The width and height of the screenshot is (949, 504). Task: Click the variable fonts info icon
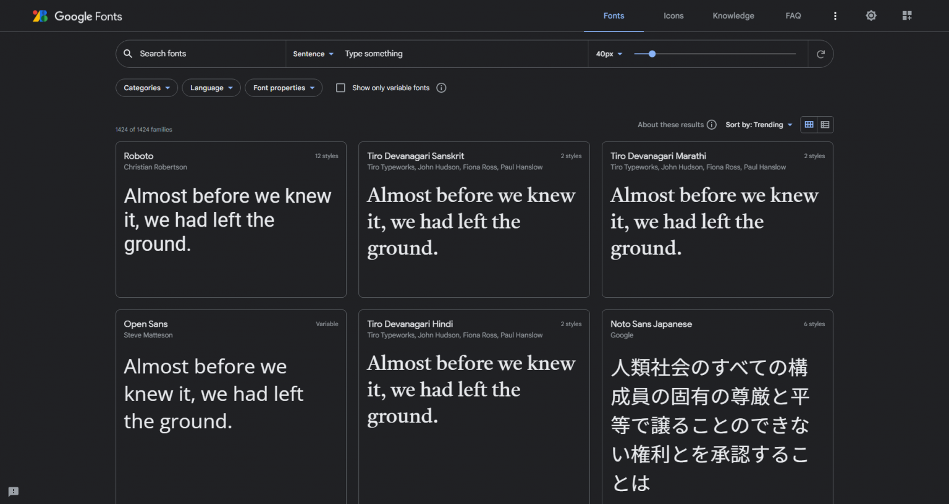pyautogui.click(x=441, y=88)
